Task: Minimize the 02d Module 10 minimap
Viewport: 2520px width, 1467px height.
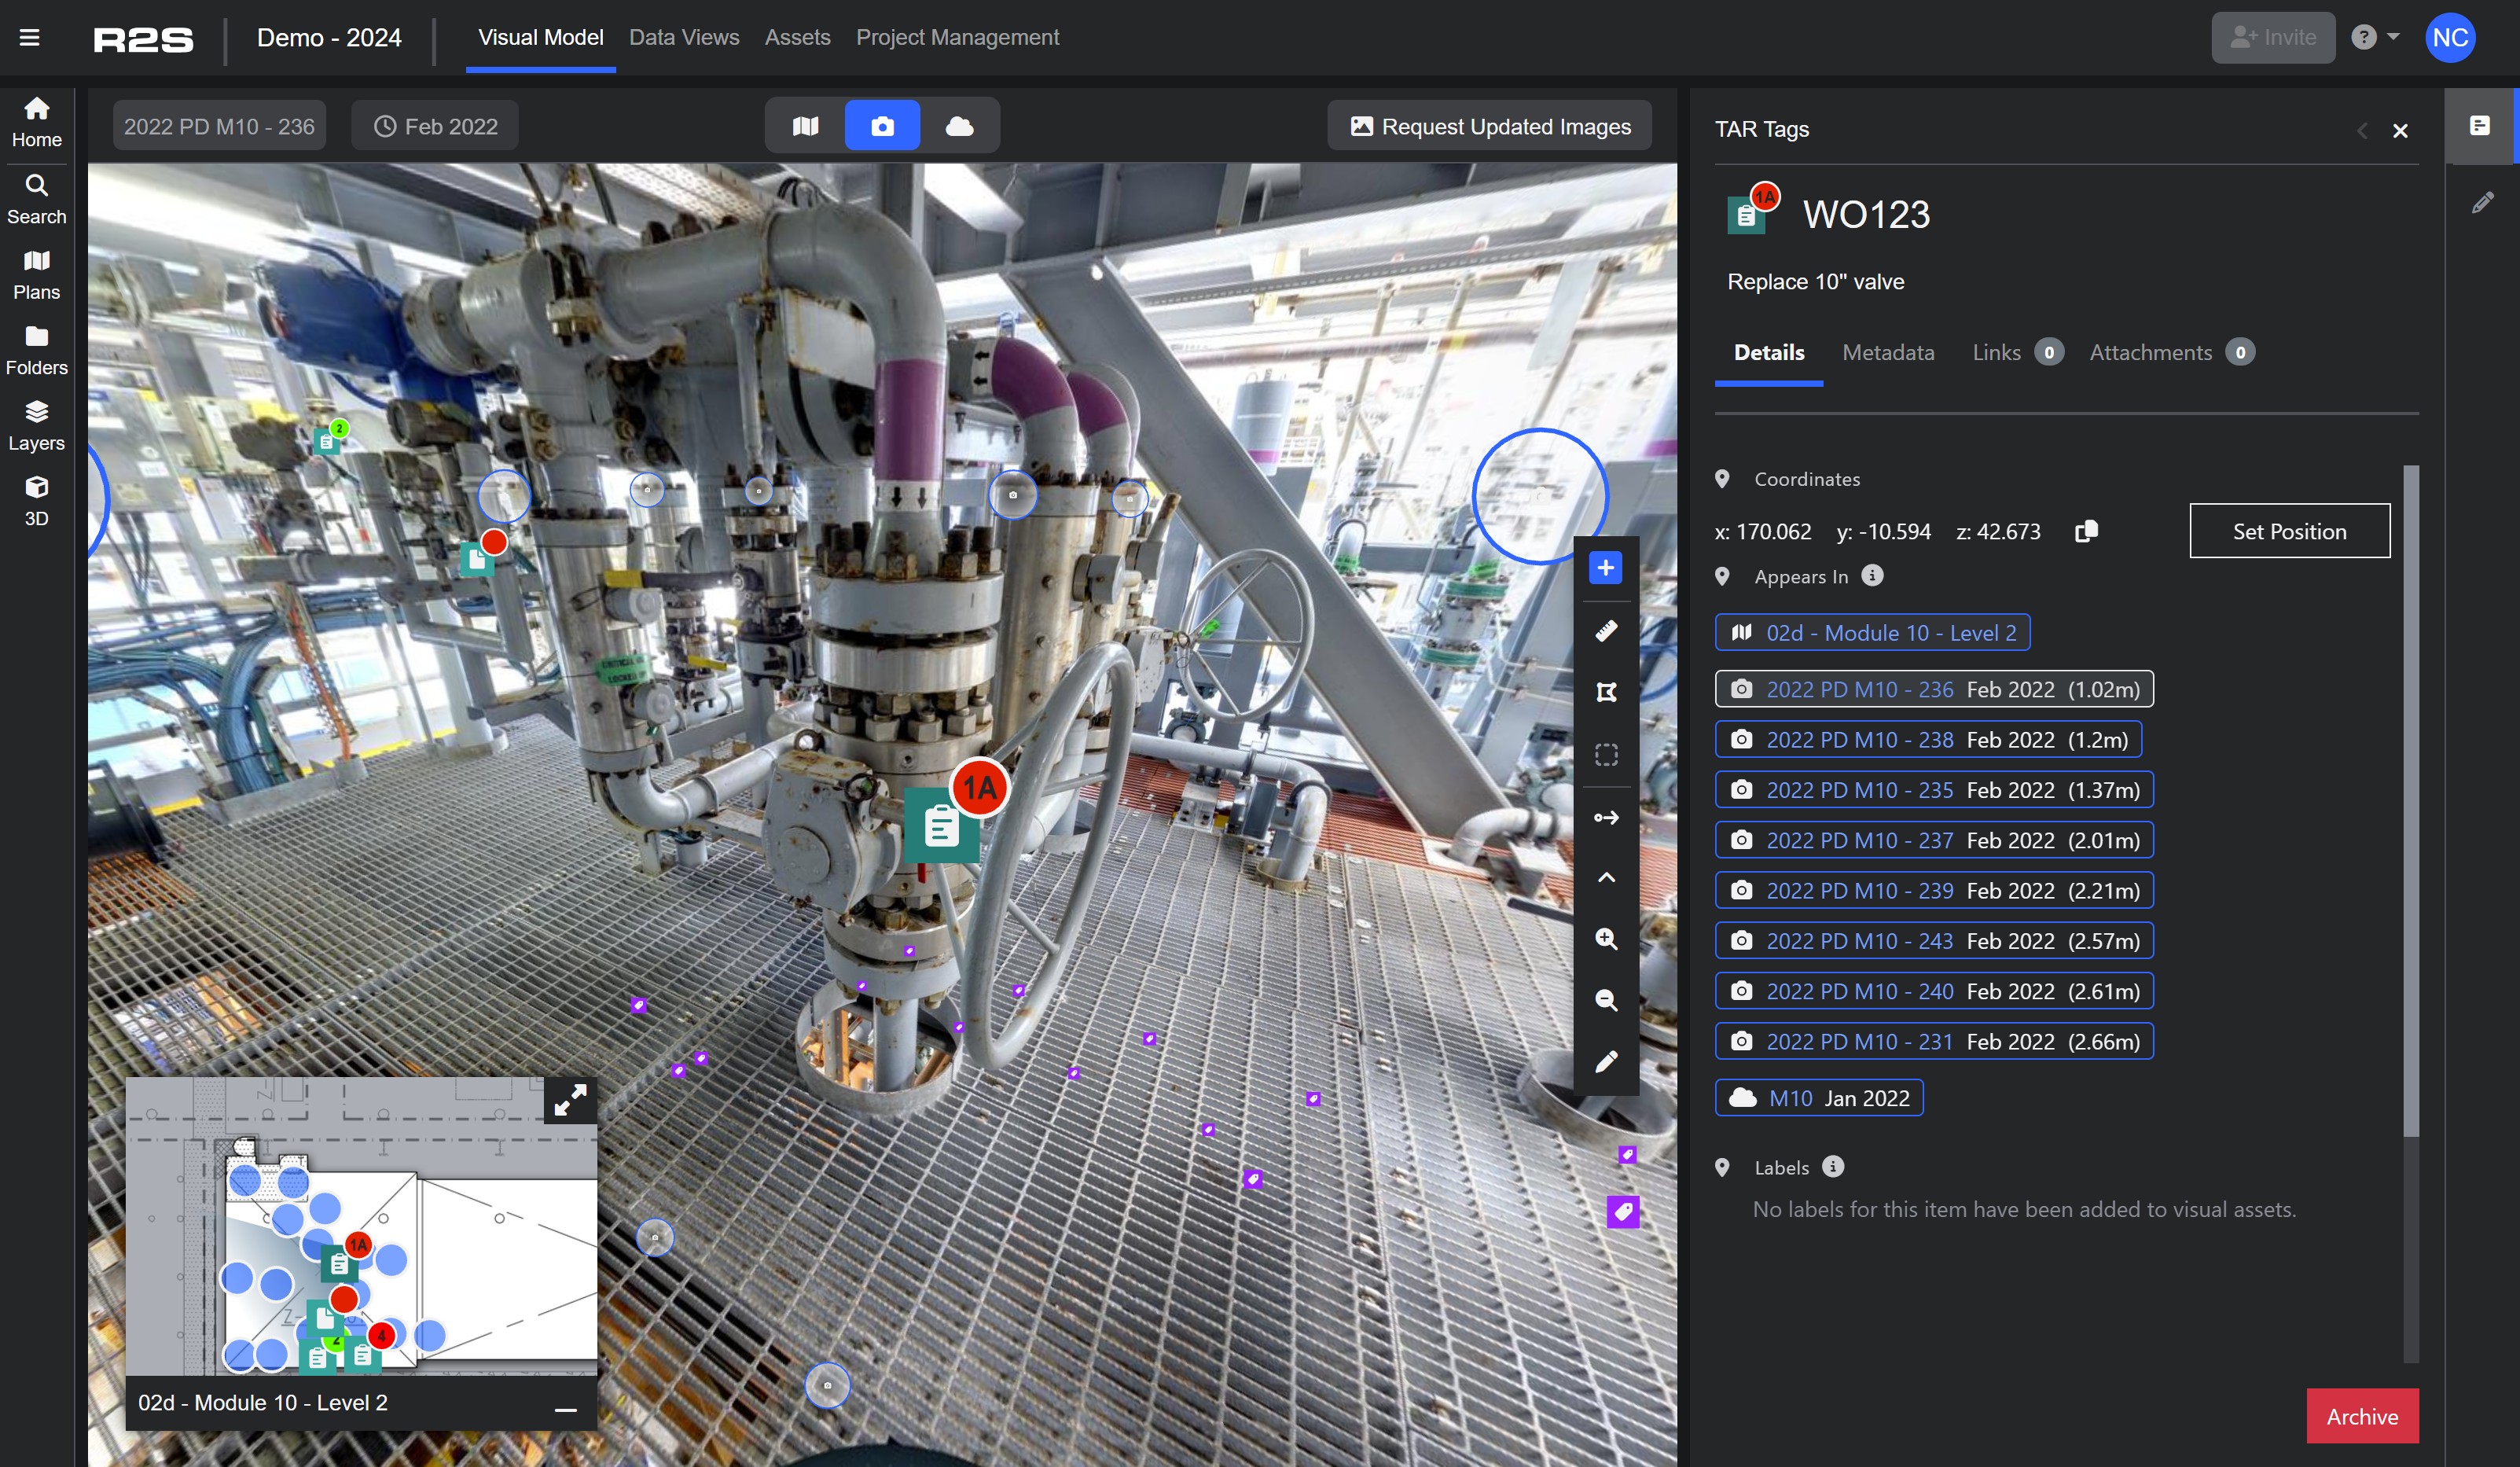Action: coord(565,1409)
